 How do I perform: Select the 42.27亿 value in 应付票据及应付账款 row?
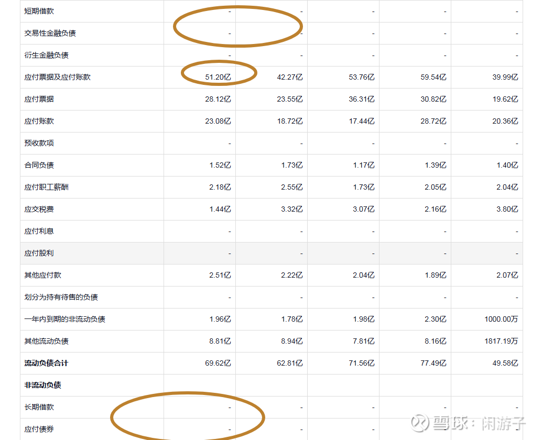click(x=290, y=77)
